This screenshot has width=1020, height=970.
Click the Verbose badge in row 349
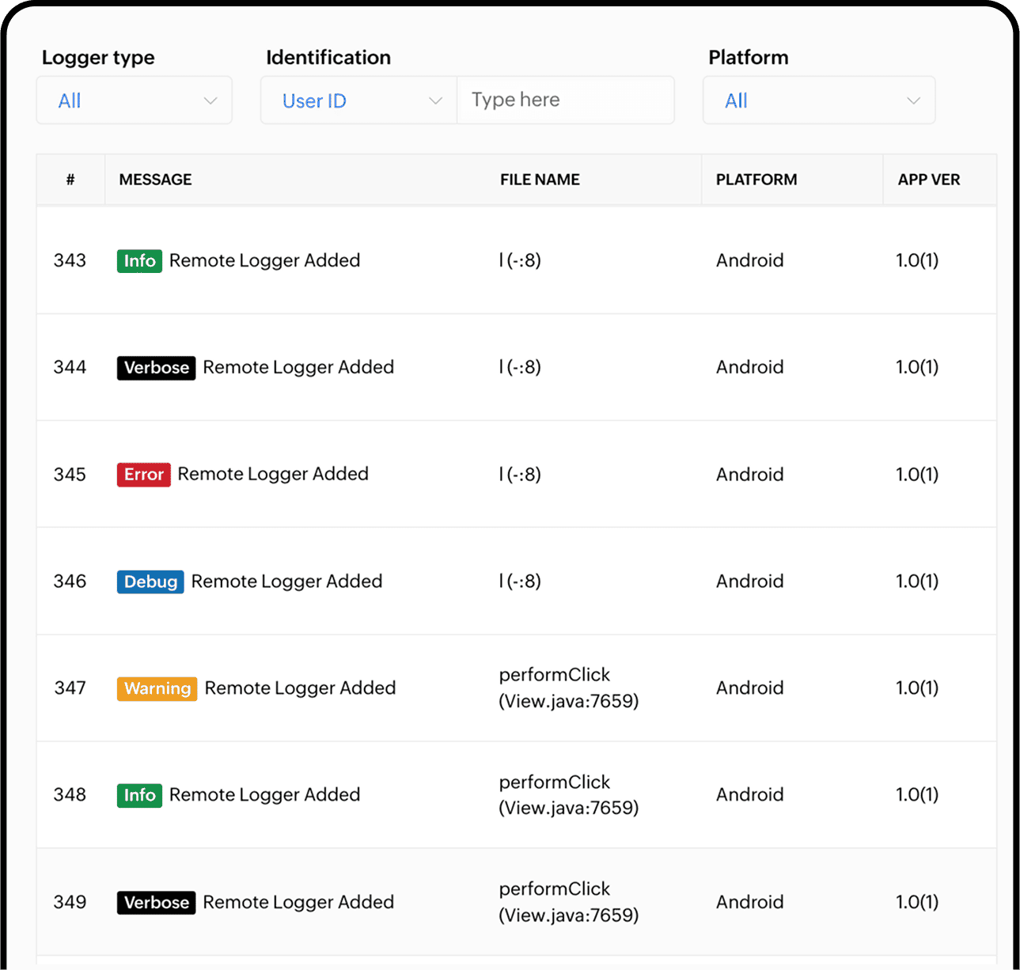156,903
